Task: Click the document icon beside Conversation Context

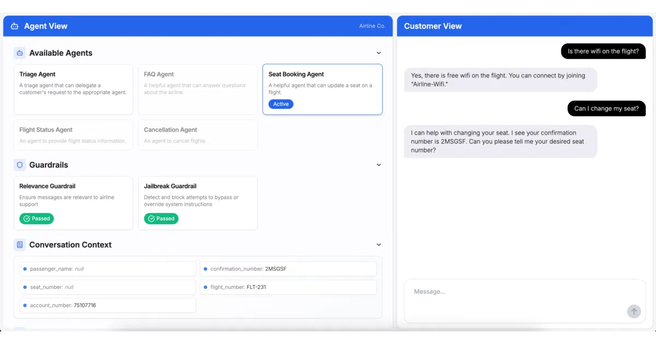Action: [20, 245]
